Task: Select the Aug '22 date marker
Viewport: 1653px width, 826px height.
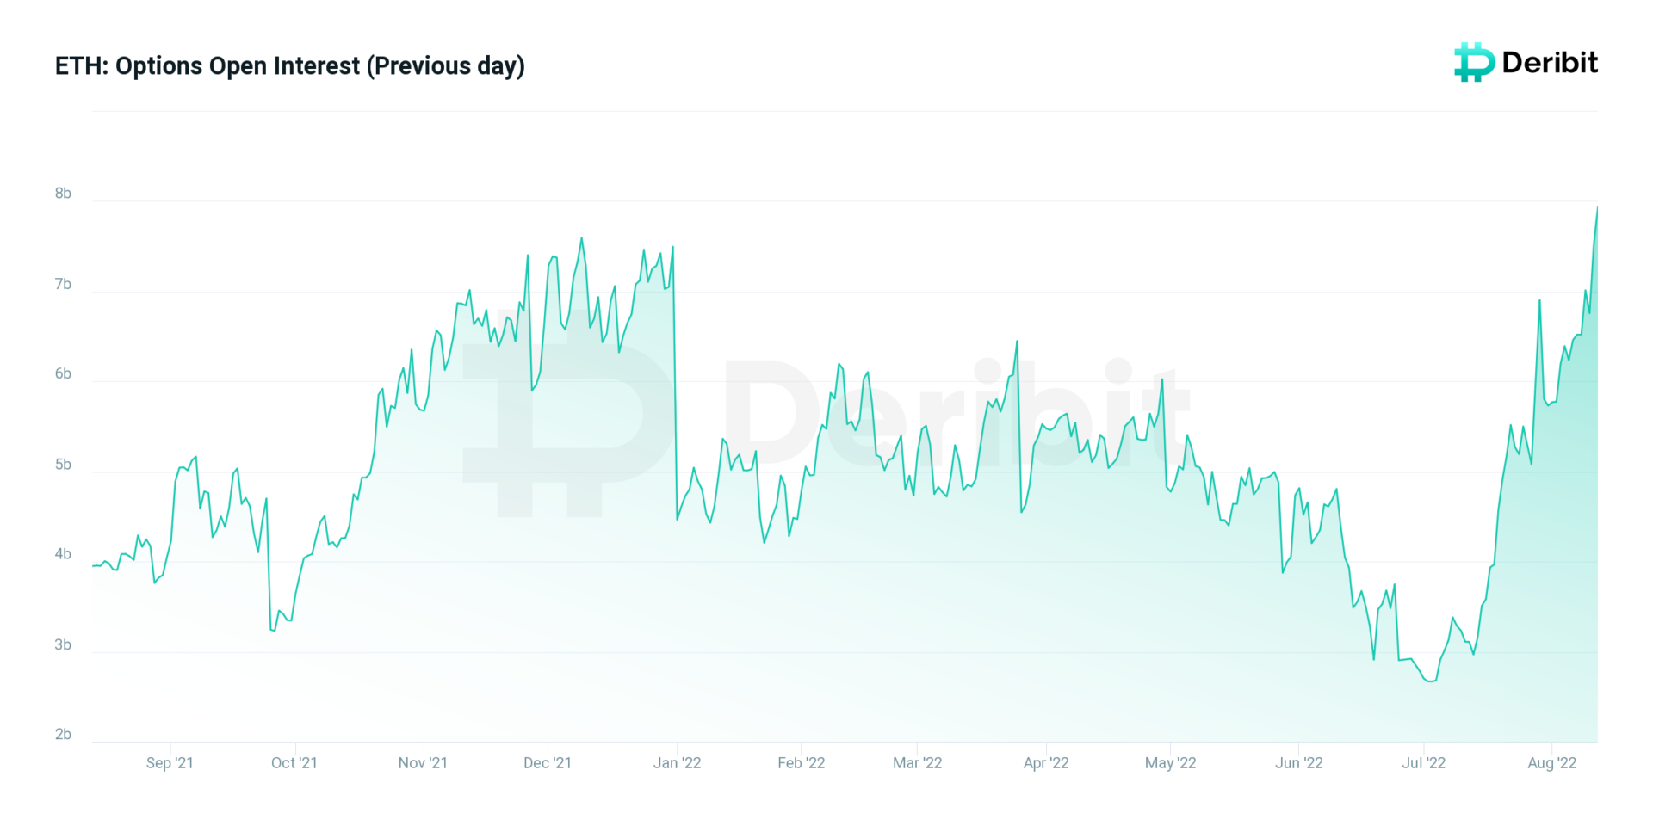Action: [x=1552, y=763]
